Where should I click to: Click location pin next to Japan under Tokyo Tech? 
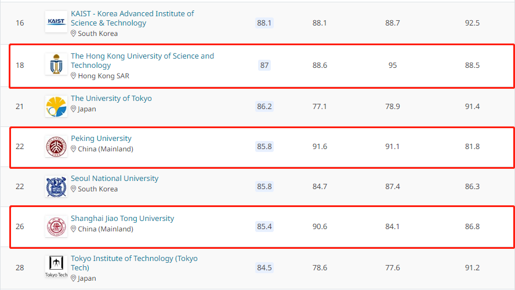tap(73, 278)
